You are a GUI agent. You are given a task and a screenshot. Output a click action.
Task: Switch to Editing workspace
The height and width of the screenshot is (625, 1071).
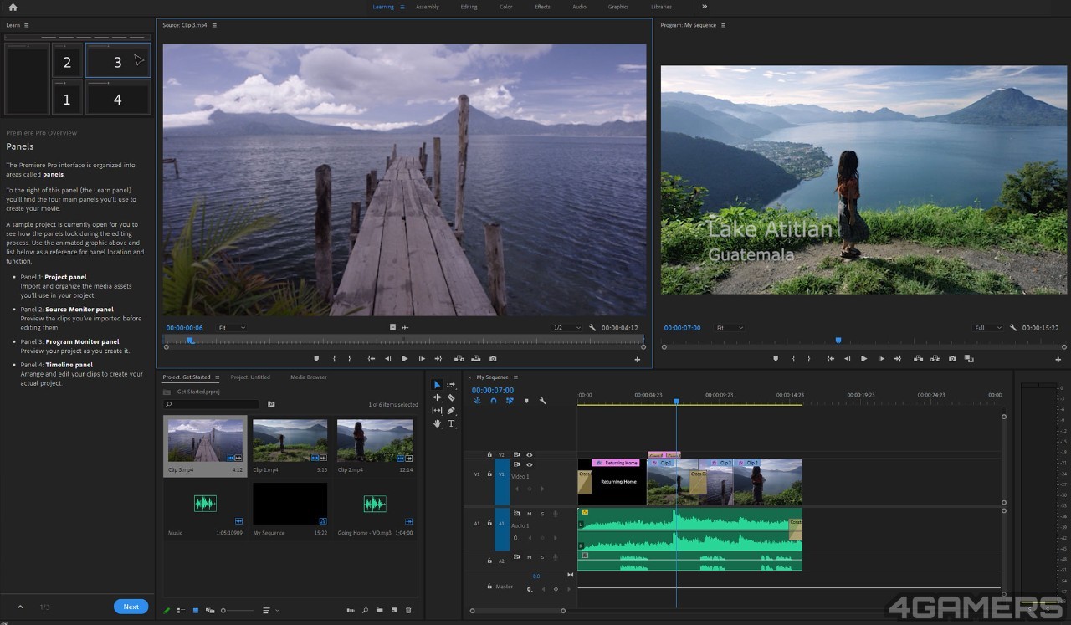click(469, 7)
